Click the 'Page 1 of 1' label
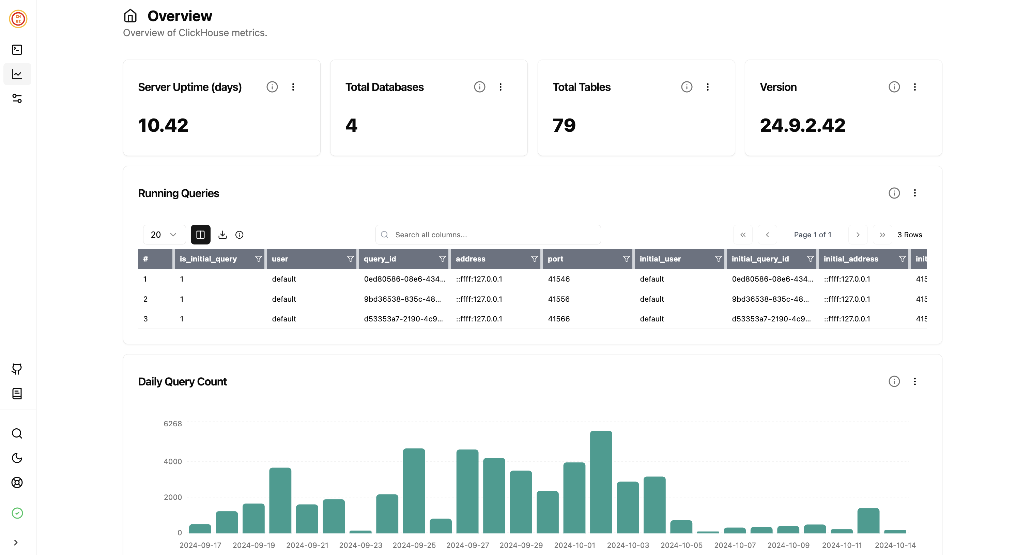 coord(813,235)
